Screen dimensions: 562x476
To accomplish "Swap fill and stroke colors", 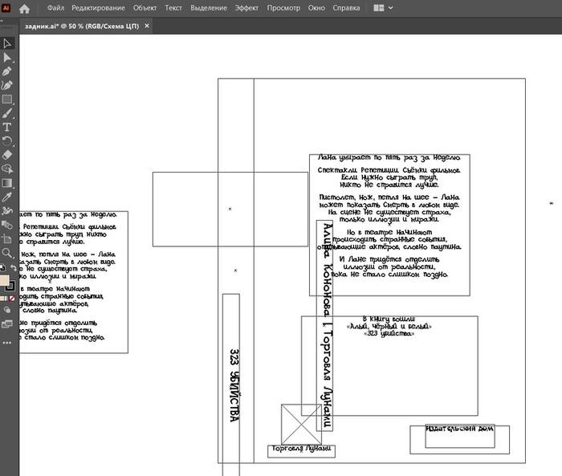I will tap(14, 267).
